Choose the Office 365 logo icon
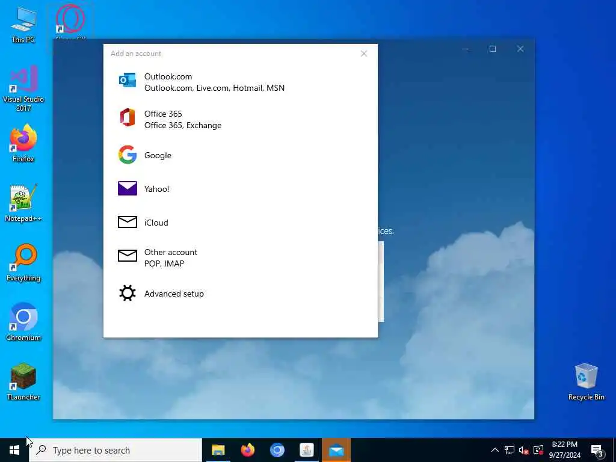The image size is (616, 462). point(128,117)
